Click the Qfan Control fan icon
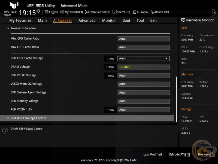218x164 pixels. point(87,12)
